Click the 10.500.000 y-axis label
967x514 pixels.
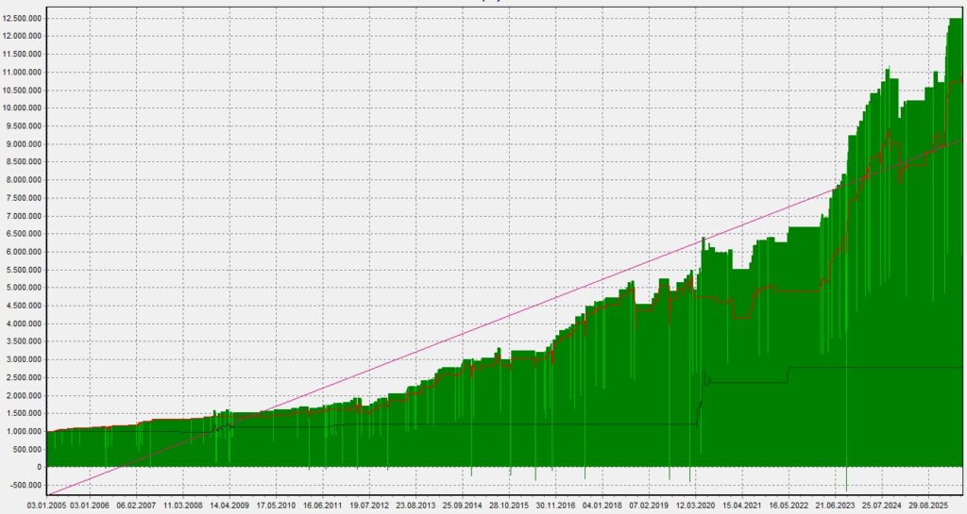pos(23,91)
